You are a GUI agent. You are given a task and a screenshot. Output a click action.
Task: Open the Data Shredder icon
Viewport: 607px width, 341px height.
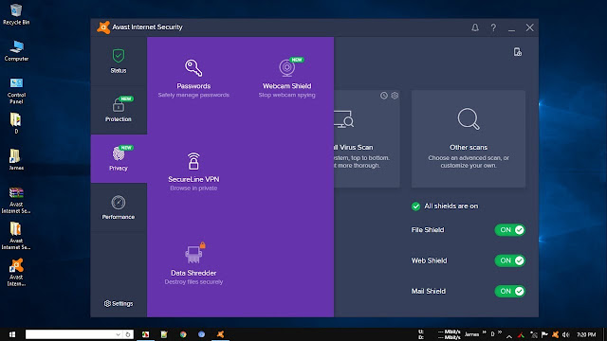tap(193, 255)
